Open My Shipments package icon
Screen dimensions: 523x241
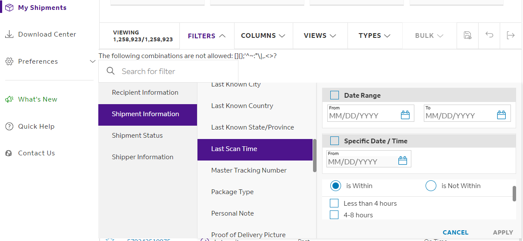coord(9,8)
